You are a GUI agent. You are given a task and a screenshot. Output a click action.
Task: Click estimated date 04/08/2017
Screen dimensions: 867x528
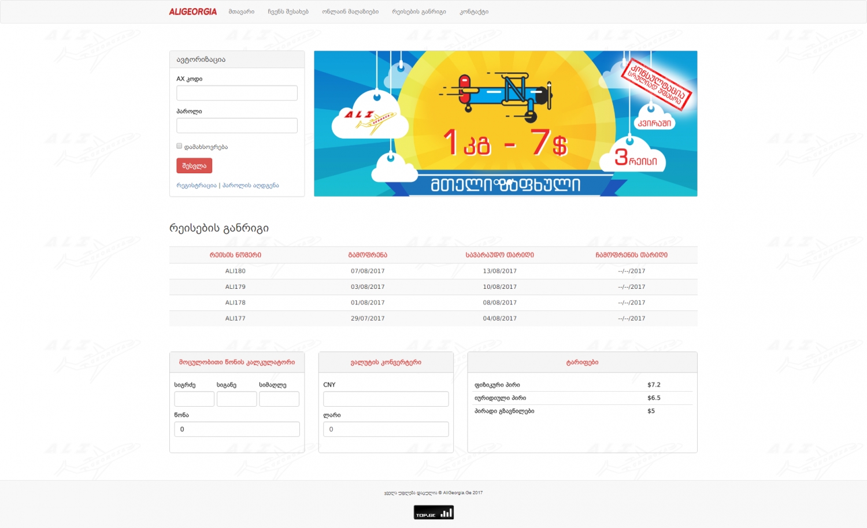pos(500,318)
